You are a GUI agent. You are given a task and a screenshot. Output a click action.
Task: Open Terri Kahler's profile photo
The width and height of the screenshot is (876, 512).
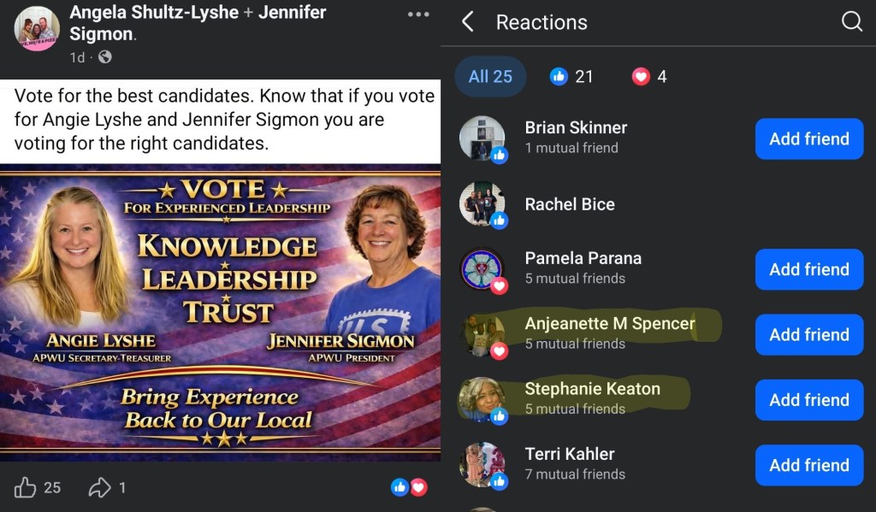482,464
